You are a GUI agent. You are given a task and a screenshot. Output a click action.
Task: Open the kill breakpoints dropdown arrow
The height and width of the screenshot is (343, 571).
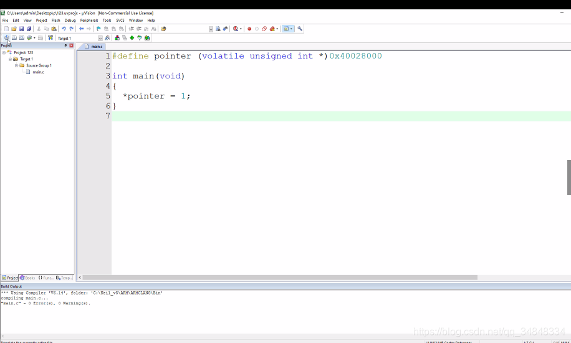point(277,29)
